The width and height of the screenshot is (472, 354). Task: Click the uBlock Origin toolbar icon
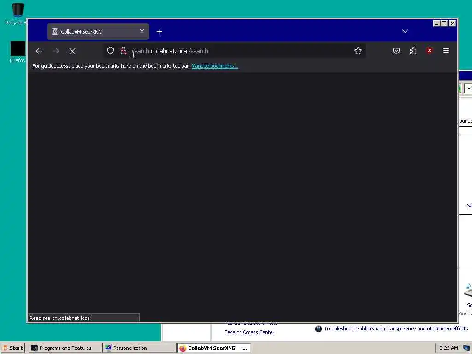[430, 51]
